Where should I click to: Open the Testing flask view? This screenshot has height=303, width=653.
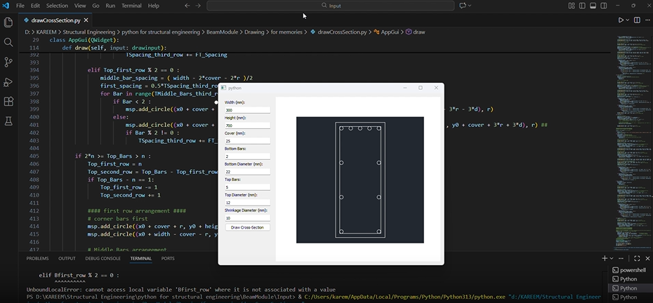pos(8,121)
